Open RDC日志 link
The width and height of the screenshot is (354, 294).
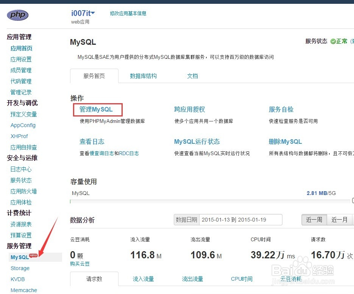click(129, 153)
